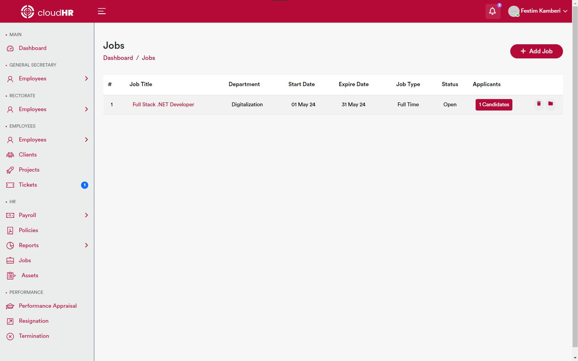Image resolution: width=578 pixels, height=361 pixels.
Task: Click the folder icon in job row
Action: coord(550,104)
